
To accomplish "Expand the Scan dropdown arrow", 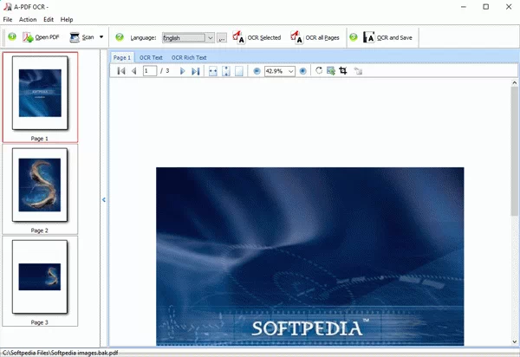I will [x=101, y=37].
